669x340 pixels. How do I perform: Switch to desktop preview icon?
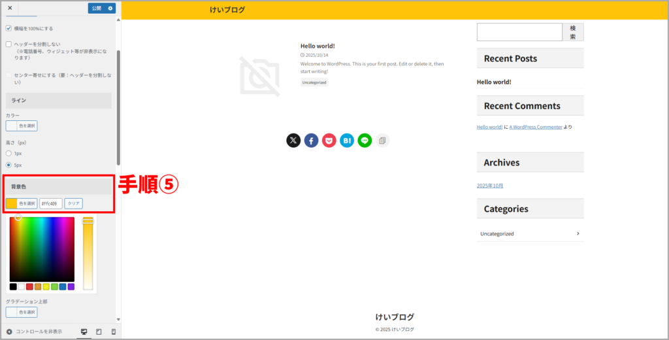point(84,331)
